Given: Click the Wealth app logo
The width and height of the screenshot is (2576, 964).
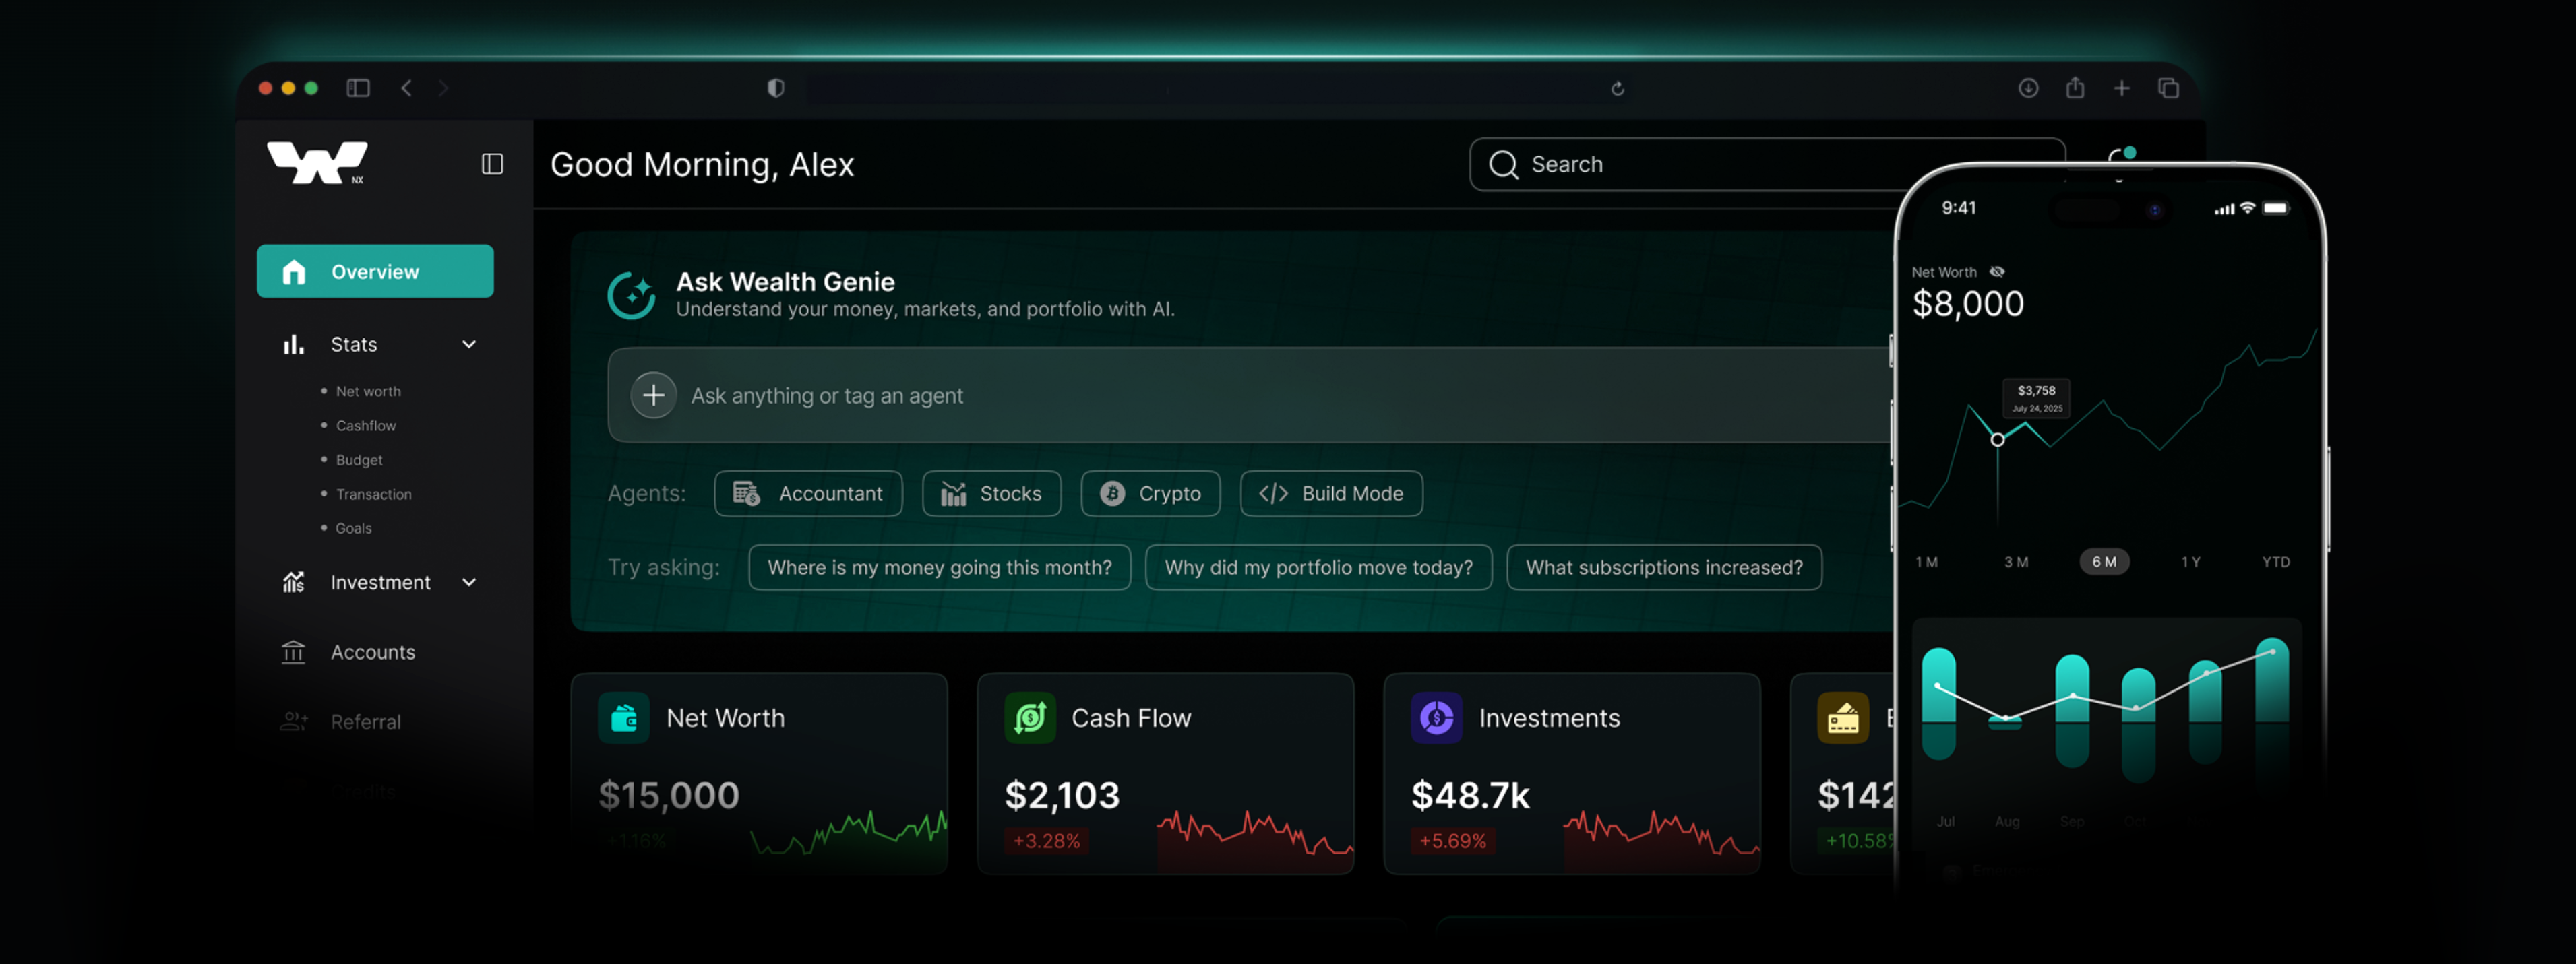Looking at the screenshot, I should pyautogui.click(x=317, y=162).
